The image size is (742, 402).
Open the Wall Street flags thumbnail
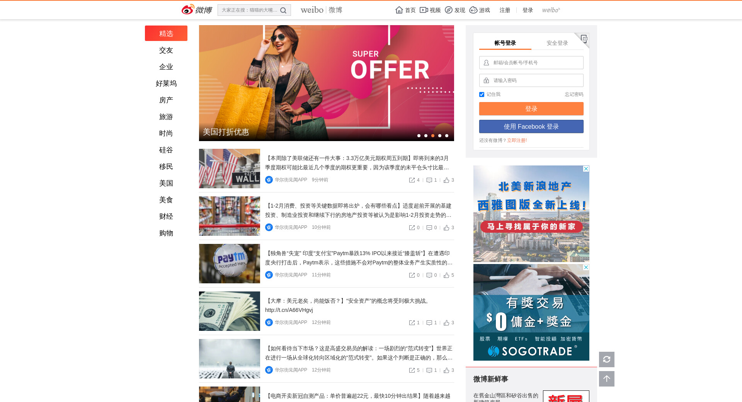[230, 169]
